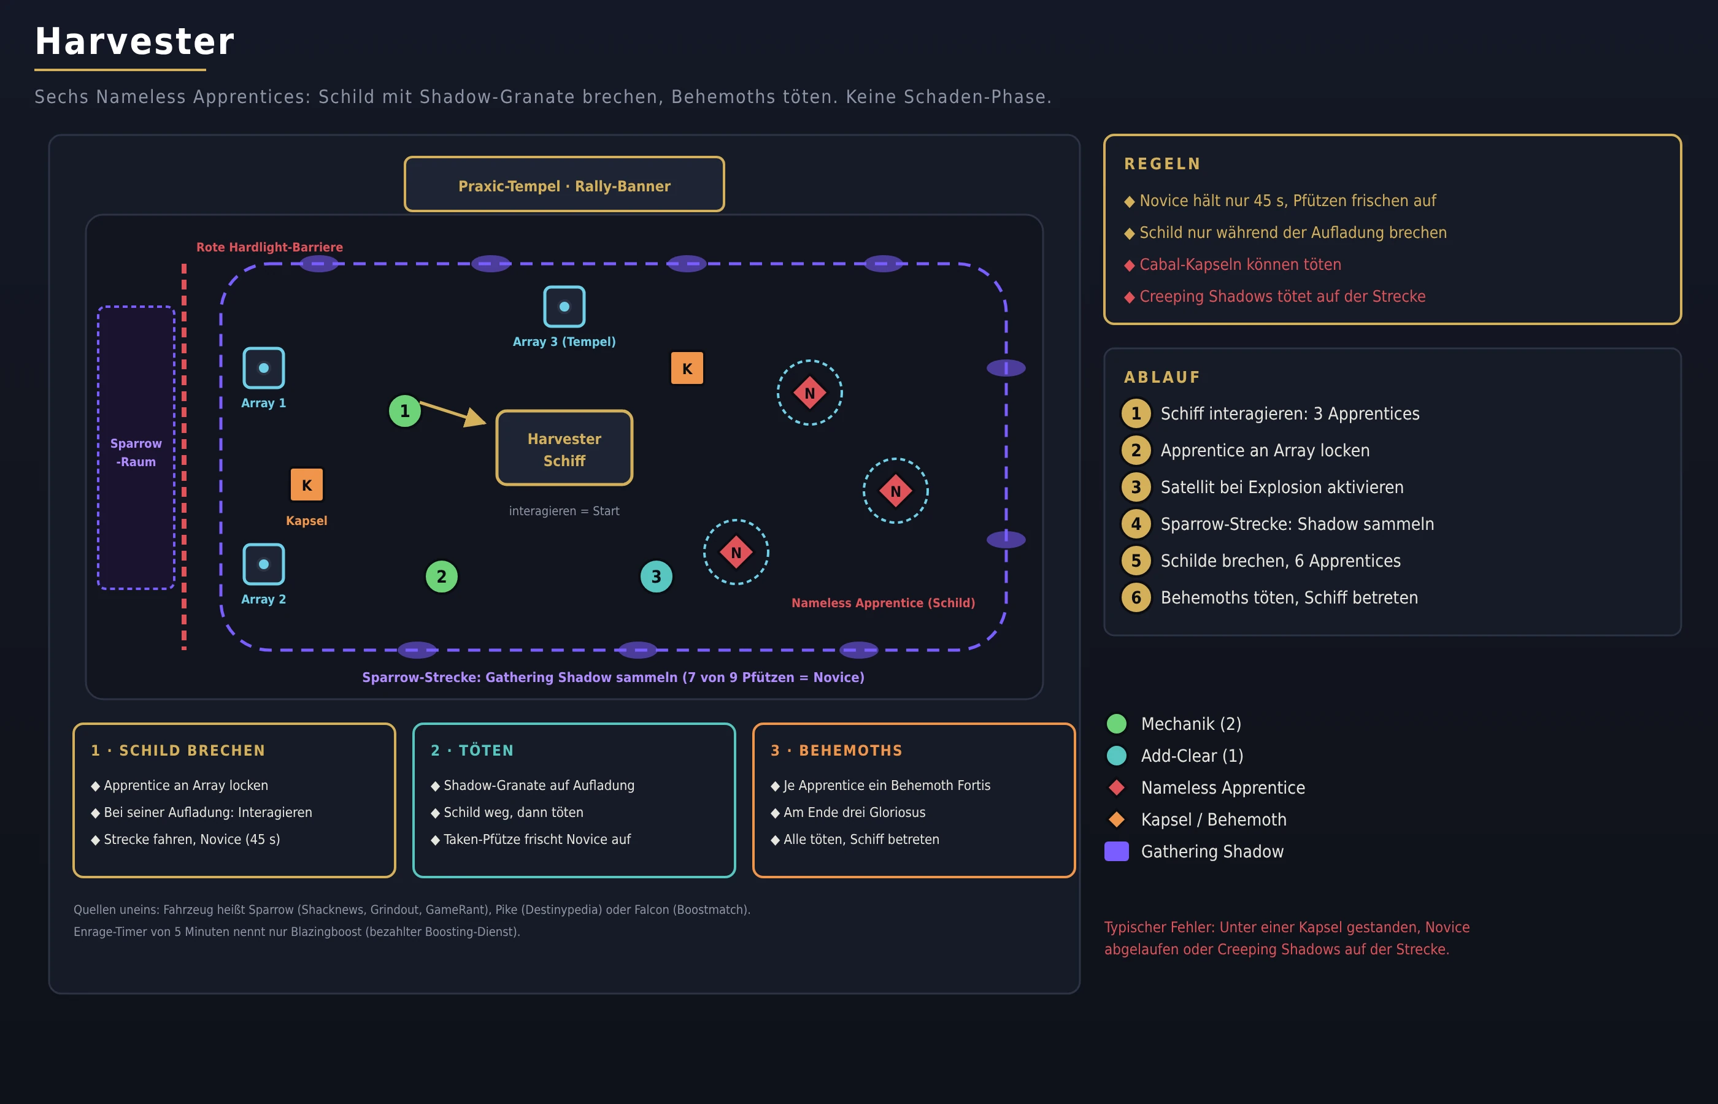
Task: Click the green marker numbered 2 on map
Action: tap(442, 577)
